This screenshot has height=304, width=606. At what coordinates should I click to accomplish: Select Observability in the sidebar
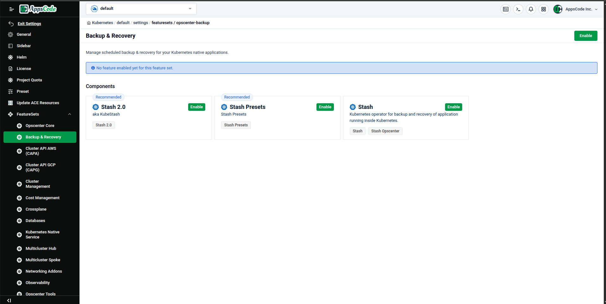coord(37,282)
